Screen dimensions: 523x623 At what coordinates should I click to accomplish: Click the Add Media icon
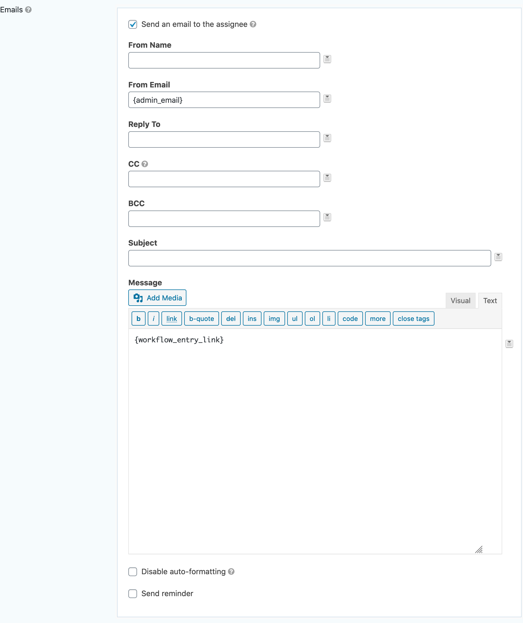(x=138, y=298)
